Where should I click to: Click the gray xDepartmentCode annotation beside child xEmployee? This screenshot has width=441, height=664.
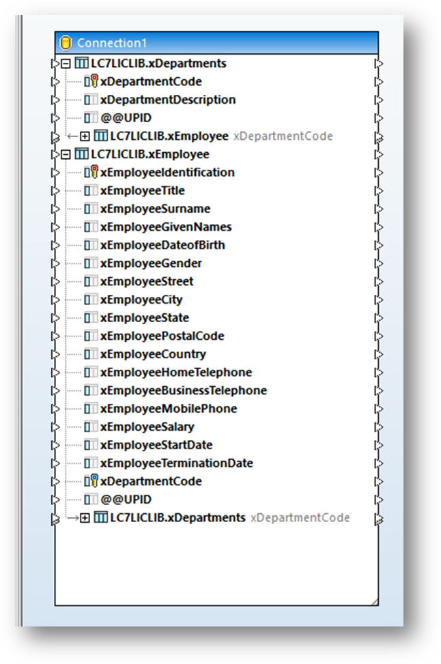pyautogui.click(x=283, y=136)
